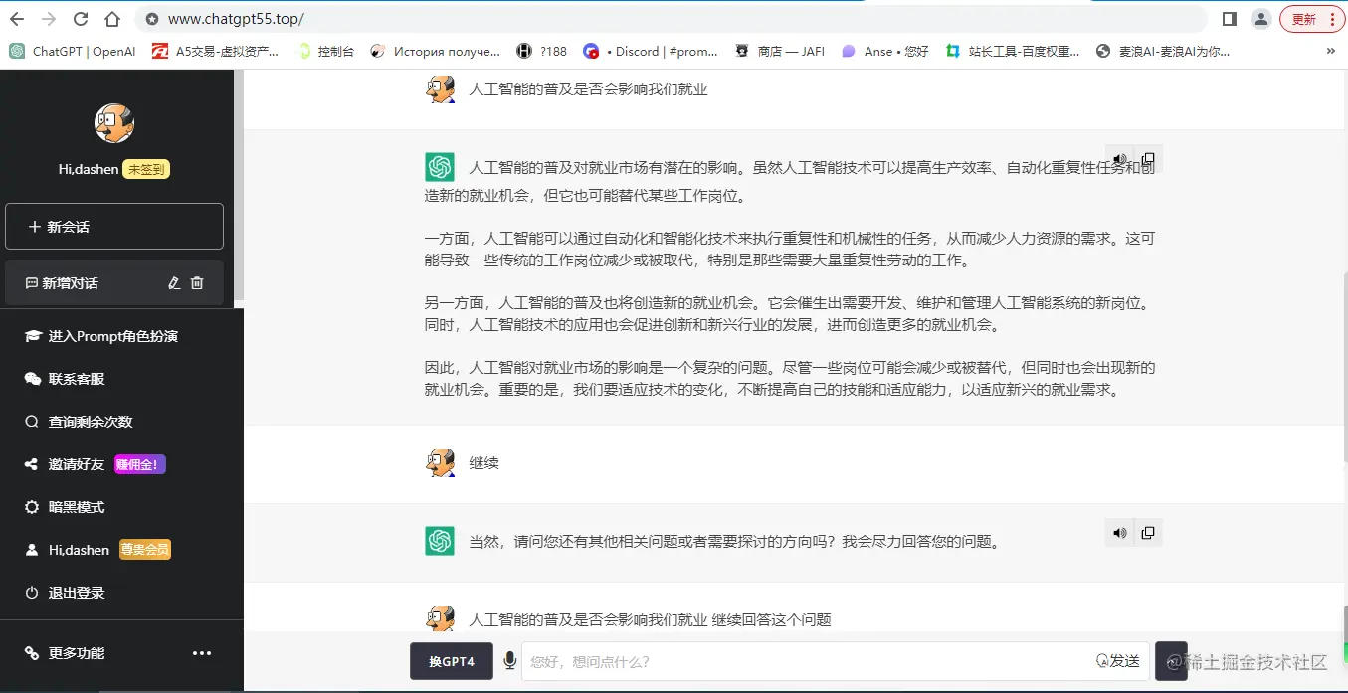This screenshot has height=693, width=1348.
Task: Open the browser profile avatar menu
Action: (x=1261, y=19)
